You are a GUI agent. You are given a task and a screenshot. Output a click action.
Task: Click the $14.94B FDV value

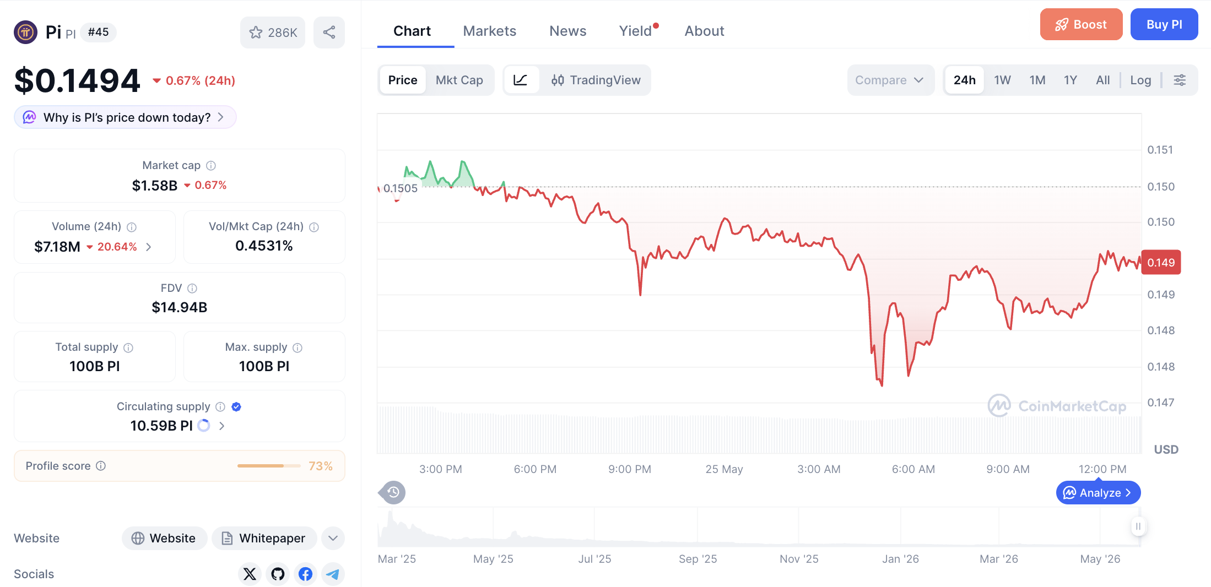180,307
